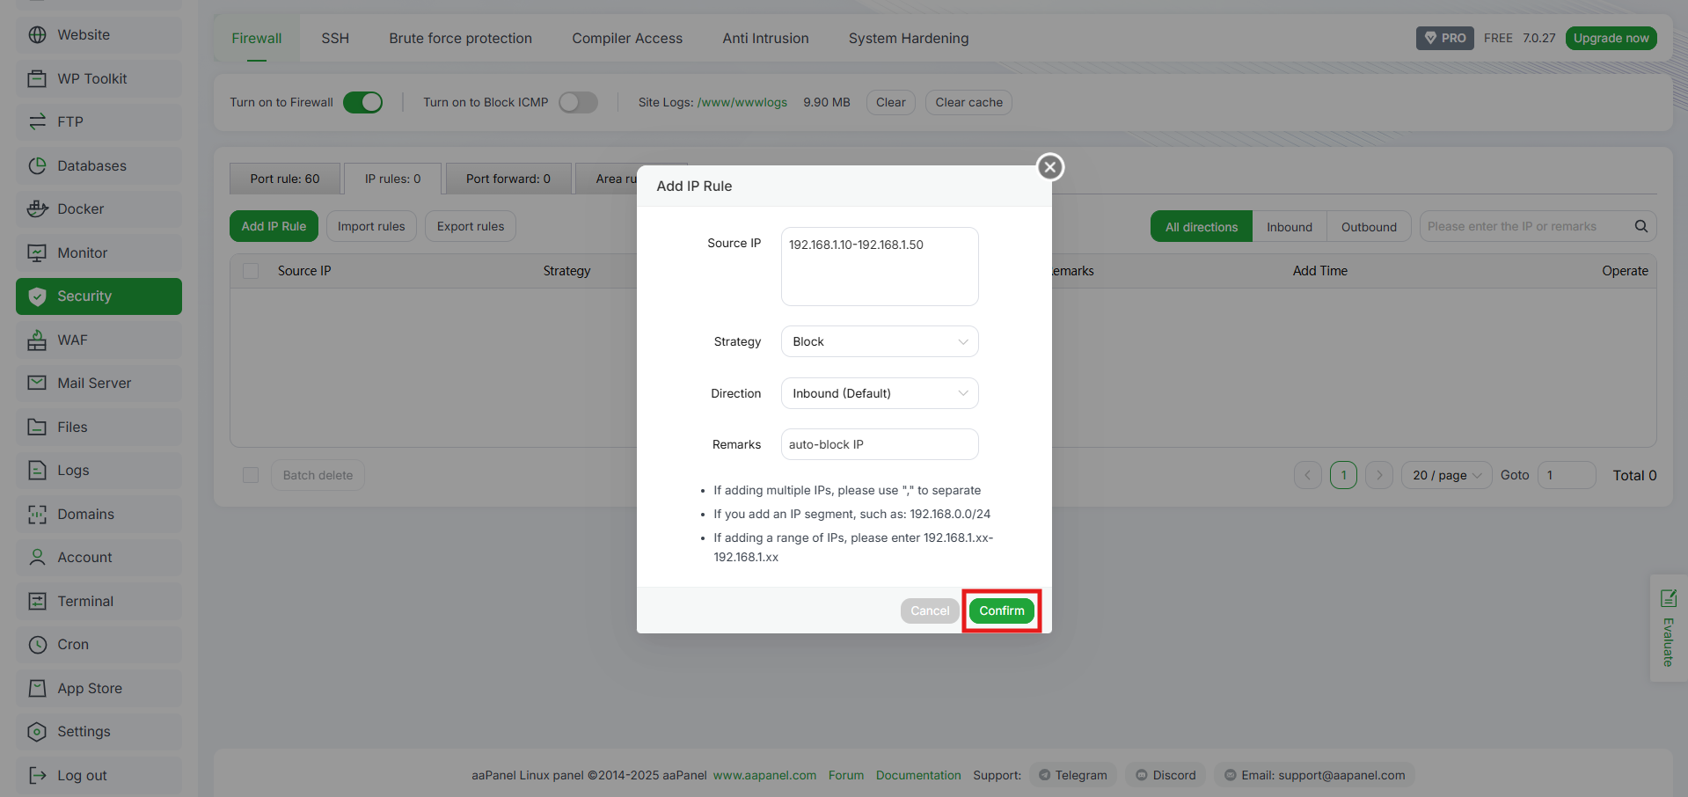Click the Discord support link
The width and height of the screenshot is (1688, 797).
pos(1166,775)
